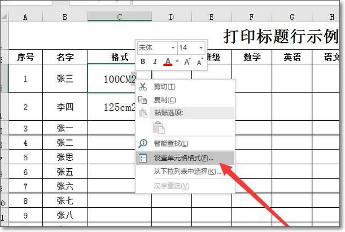Toggle italic in the mini toolbar

(155, 62)
